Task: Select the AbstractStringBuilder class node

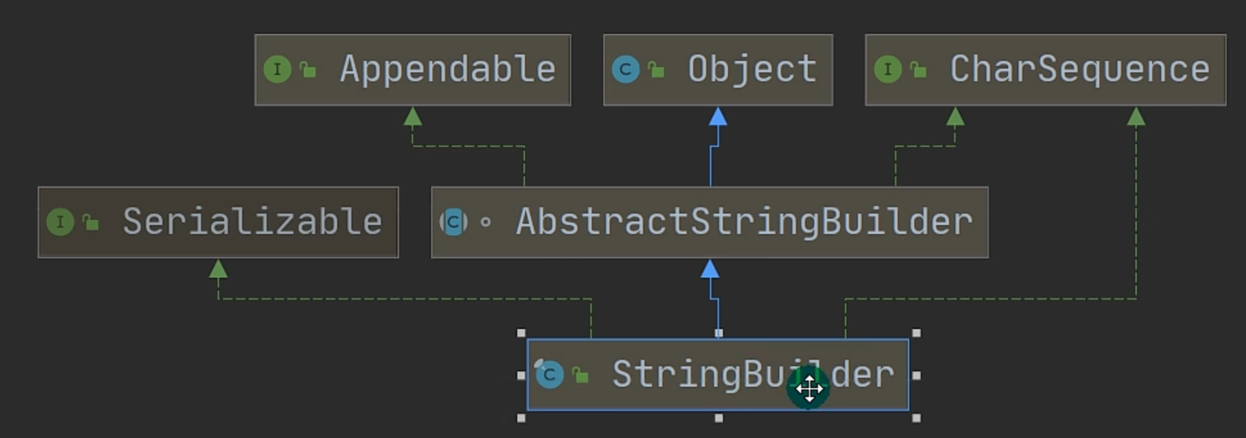Action: pyautogui.click(x=710, y=222)
